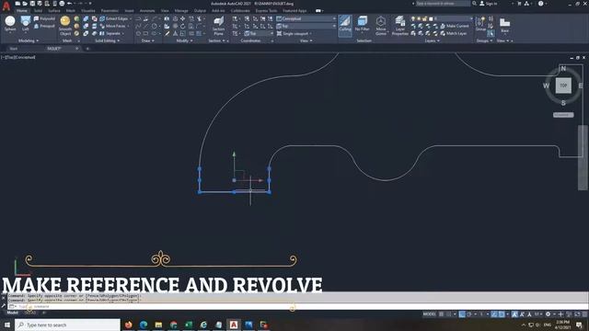Expand the Modeling panel

pyautogui.click(x=29, y=40)
